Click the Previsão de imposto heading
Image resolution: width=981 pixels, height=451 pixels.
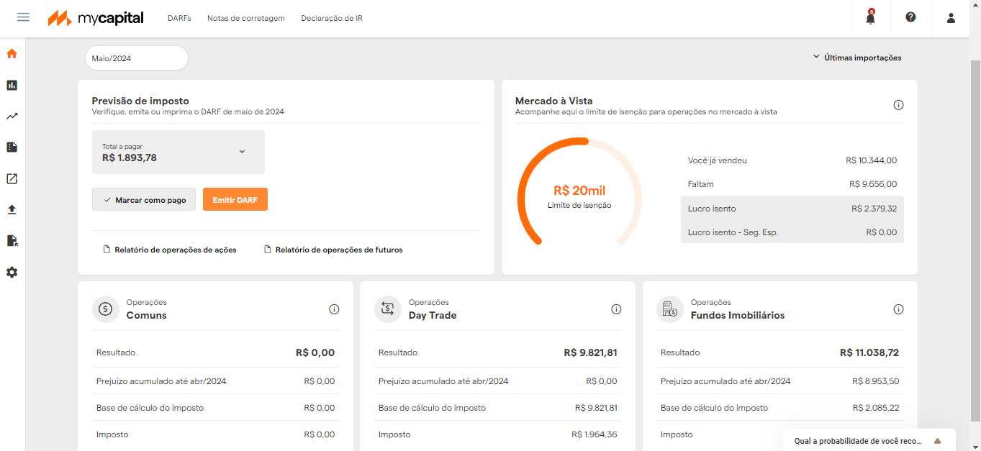pyautogui.click(x=140, y=101)
